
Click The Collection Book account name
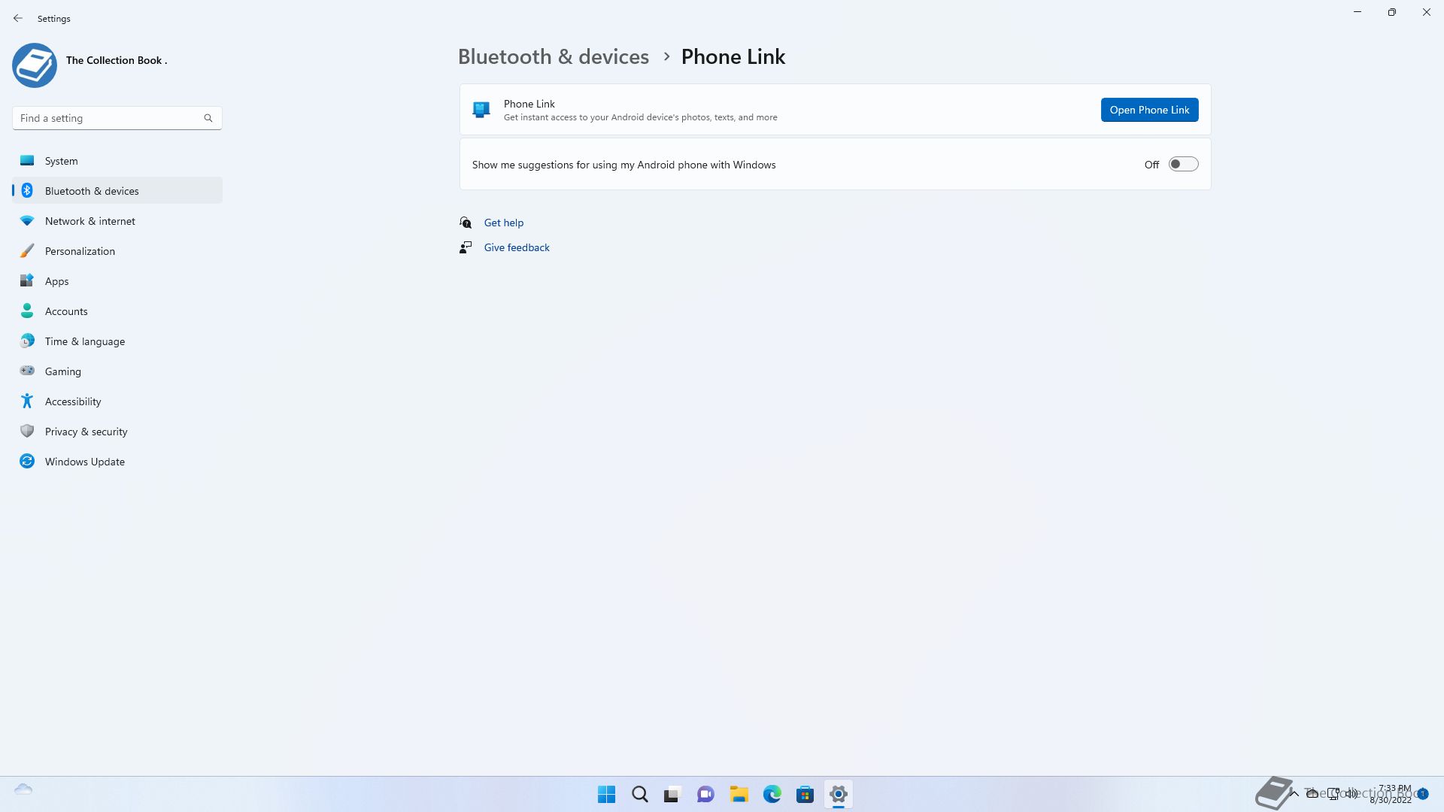[x=117, y=60]
